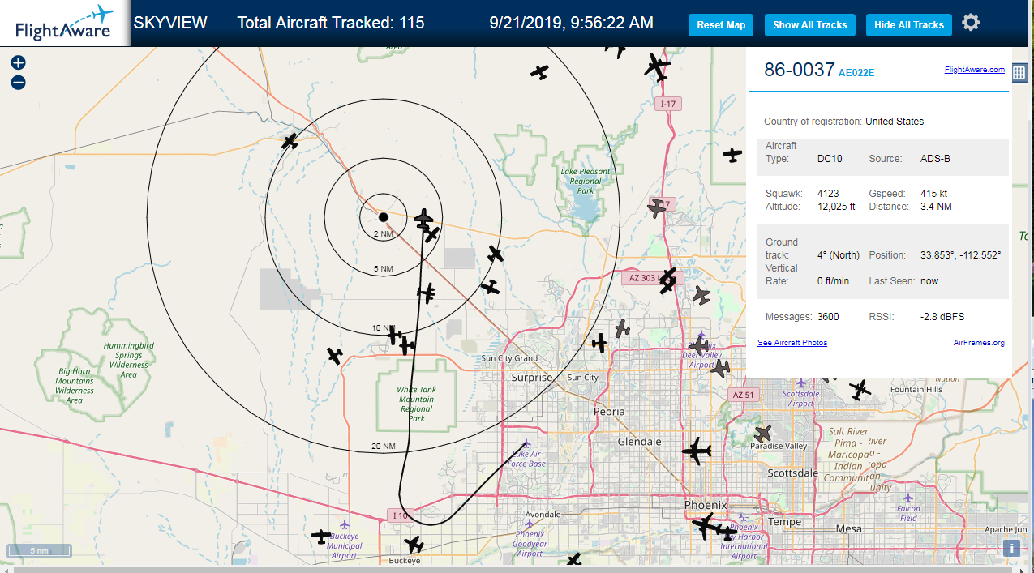This screenshot has width=1034, height=573.
Task: Click the FlightAware logo
Action: tap(65, 23)
